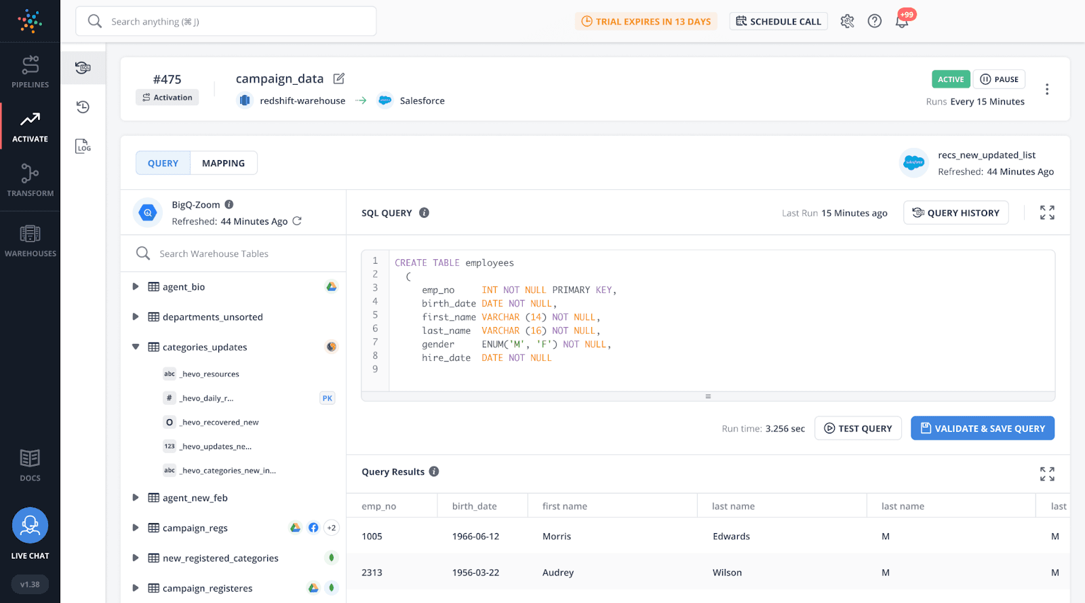Select the _hevo_categories_new_in... column

228,470
